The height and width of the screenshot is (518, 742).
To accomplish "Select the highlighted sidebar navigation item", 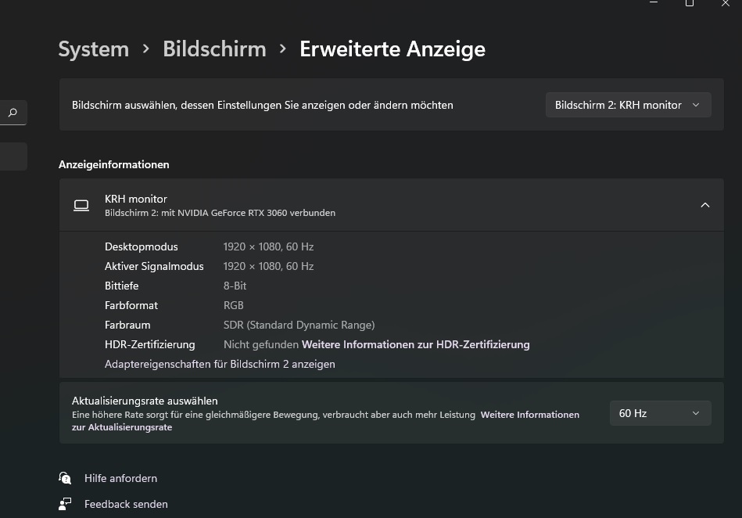I will click(13, 156).
